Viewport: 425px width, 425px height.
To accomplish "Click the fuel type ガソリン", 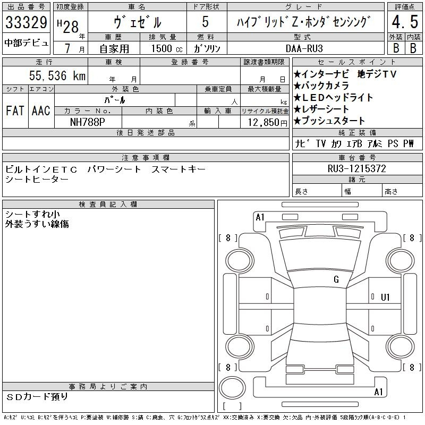I will [207, 48].
